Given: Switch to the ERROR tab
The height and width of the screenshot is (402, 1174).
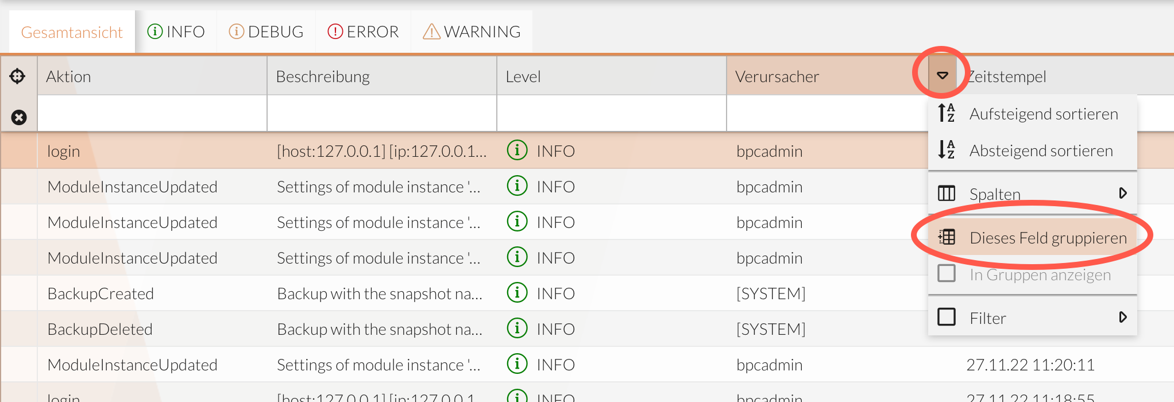Looking at the screenshot, I should (x=363, y=32).
